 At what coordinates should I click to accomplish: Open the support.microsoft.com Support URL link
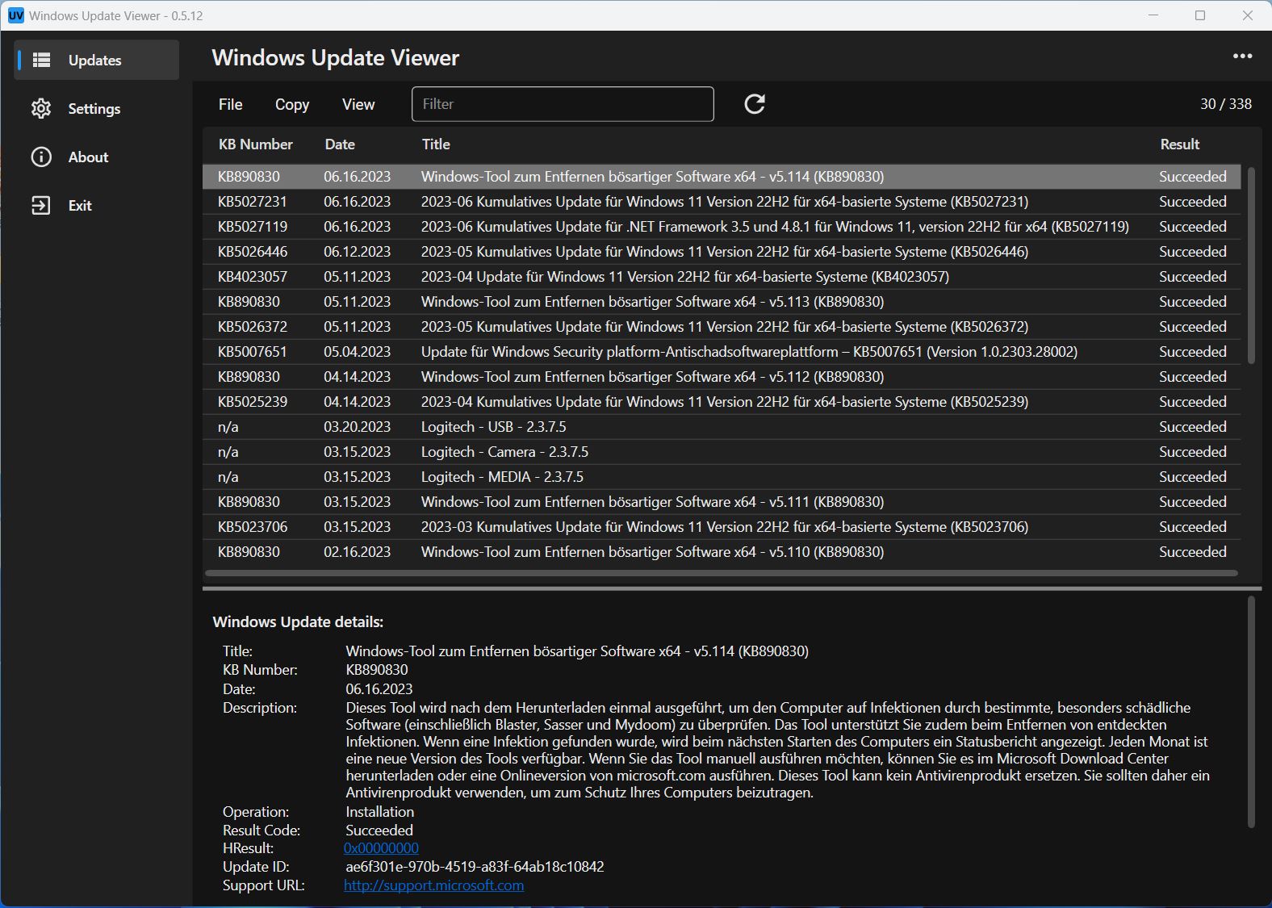click(x=433, y=885)
